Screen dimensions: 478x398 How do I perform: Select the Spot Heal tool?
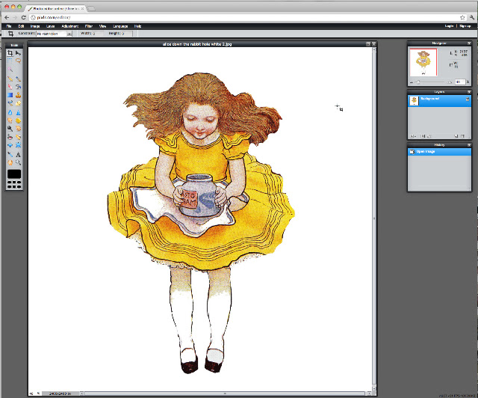click(18, 137)
